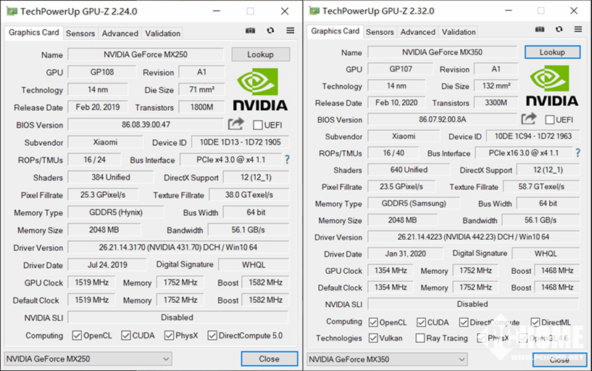Toggle DirectCompute 5.0 checkbox in MX250 window
The height and width of the screenshot is (371, 592).
212,335
